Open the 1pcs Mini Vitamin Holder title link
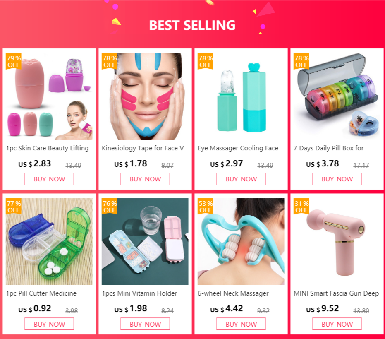The width and height of the screenshot is (385, 339). 139,293
